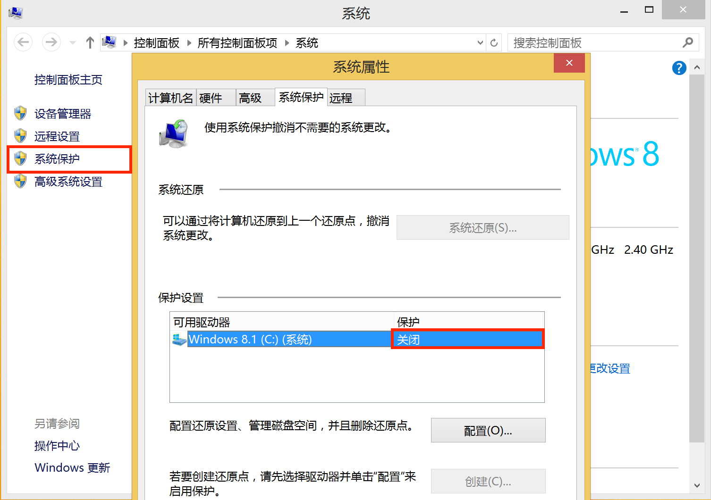Screen dimensions: 711x500
Task: Click the back navigation arrow
Action: click(x=23, y=42)
